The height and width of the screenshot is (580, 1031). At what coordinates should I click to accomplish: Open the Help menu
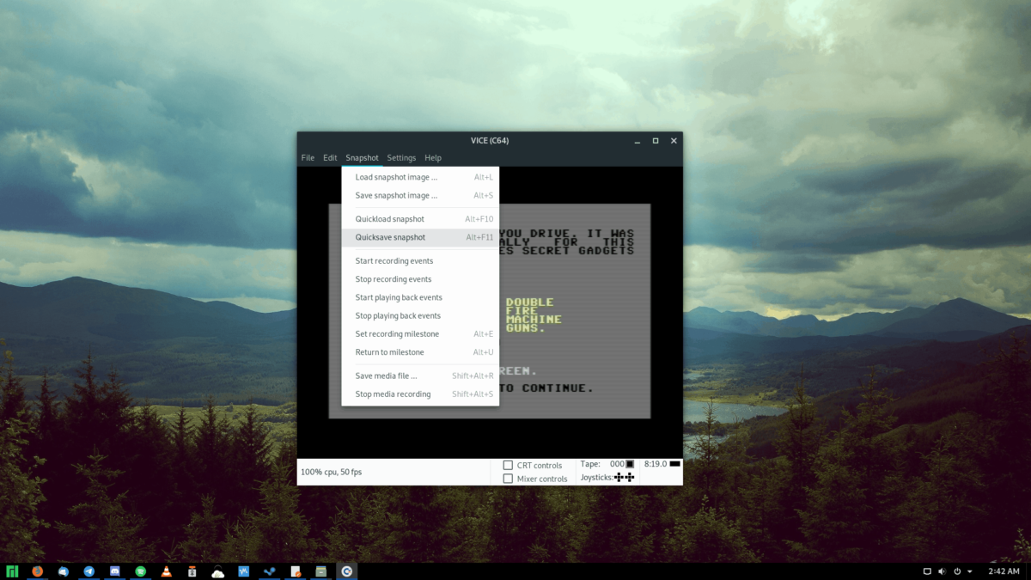point(433,158)
